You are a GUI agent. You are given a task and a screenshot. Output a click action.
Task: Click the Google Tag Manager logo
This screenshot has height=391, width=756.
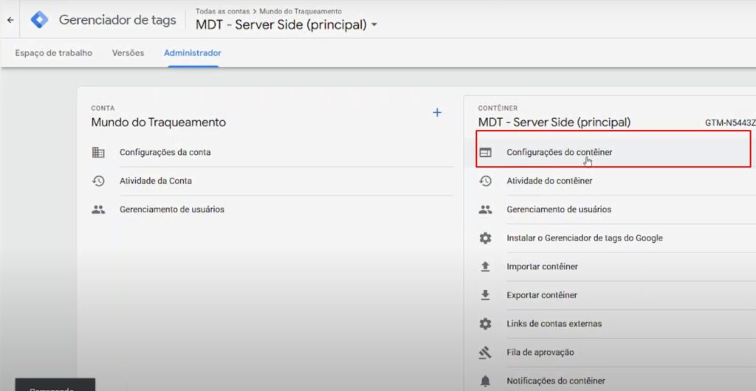click(39, 20)
